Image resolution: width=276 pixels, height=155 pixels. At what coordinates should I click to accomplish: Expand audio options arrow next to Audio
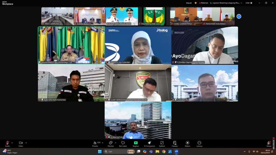click(x=12, y=143)
